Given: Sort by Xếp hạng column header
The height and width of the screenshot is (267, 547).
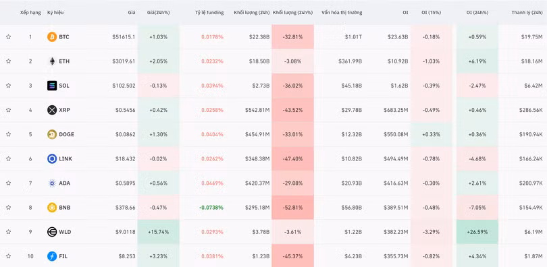Looking at the screenshot, I should click(x=30, y=13).
